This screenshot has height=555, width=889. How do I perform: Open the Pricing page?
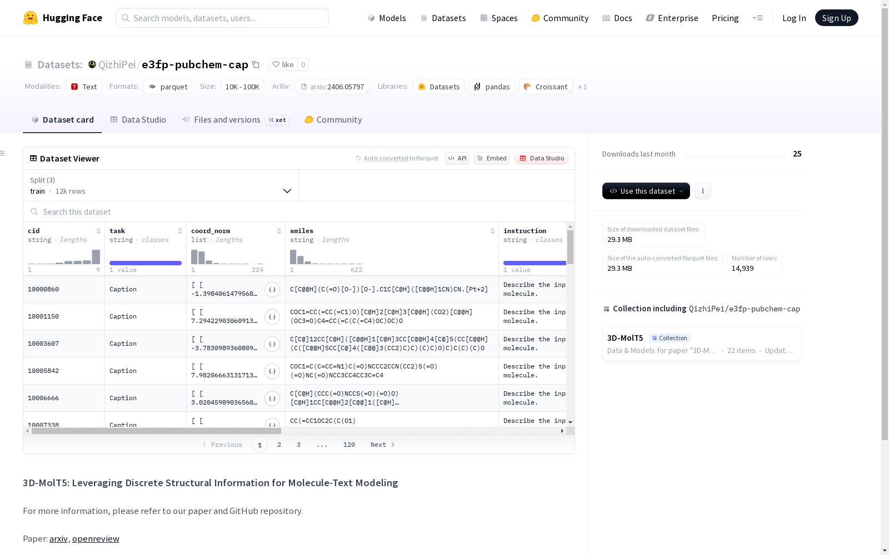(725, 18)
